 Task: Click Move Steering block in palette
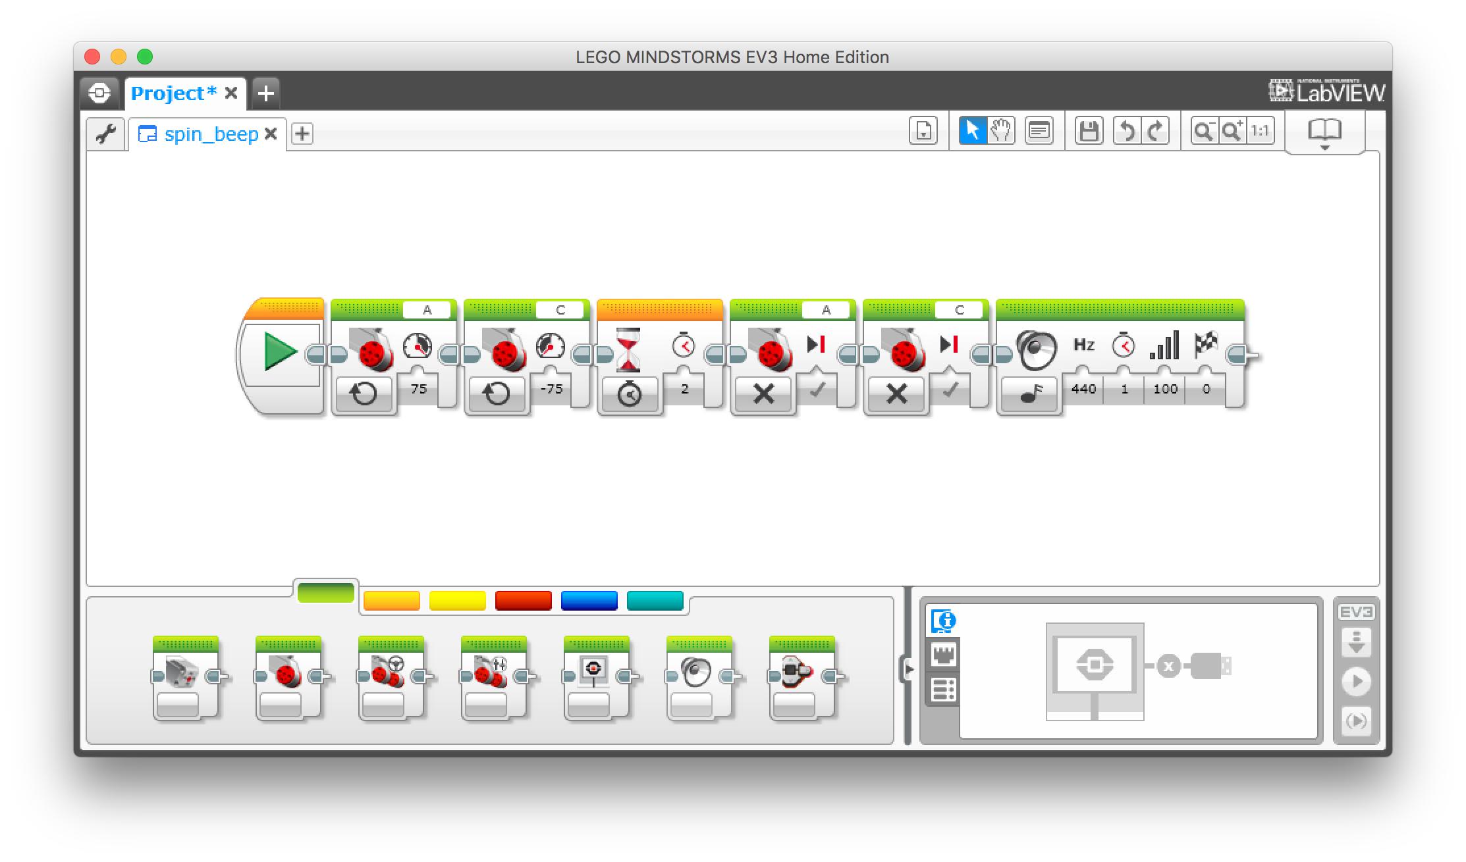click(x=390, y=677)
